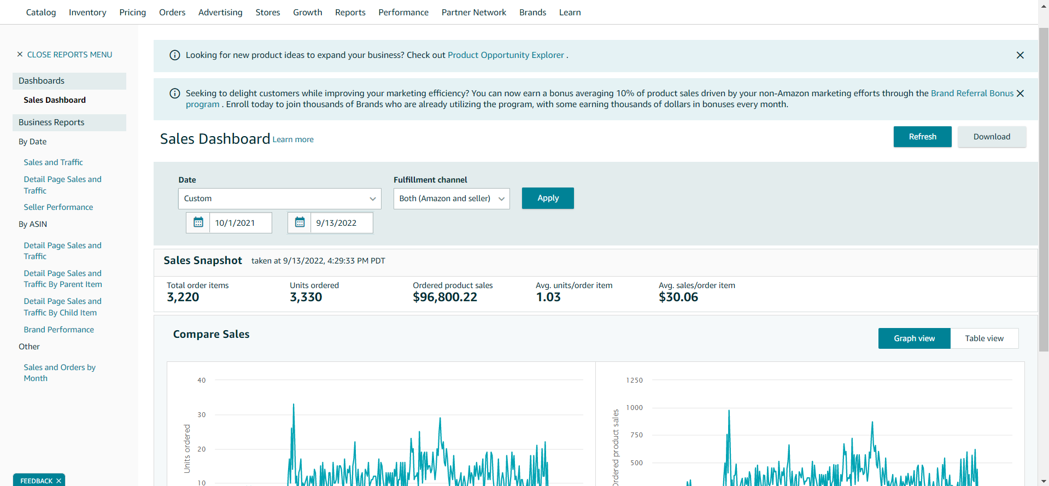Screen dimensions: 1049x486
Task: Click the By Date sidebar label
Action: [33, 142]
